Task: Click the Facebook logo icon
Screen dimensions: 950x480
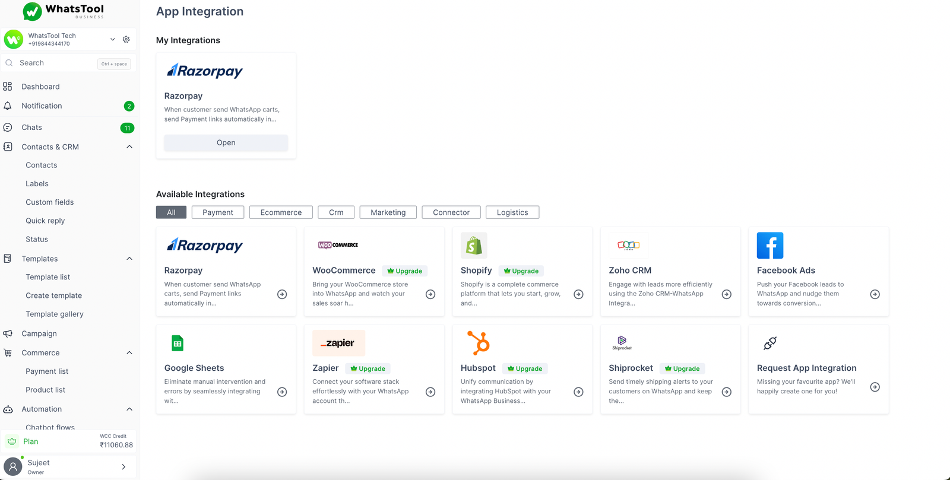Action: pyautogui.click(x=770, y=246)
